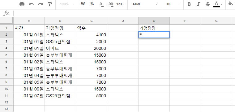Format as percent

tap(92, 4)
